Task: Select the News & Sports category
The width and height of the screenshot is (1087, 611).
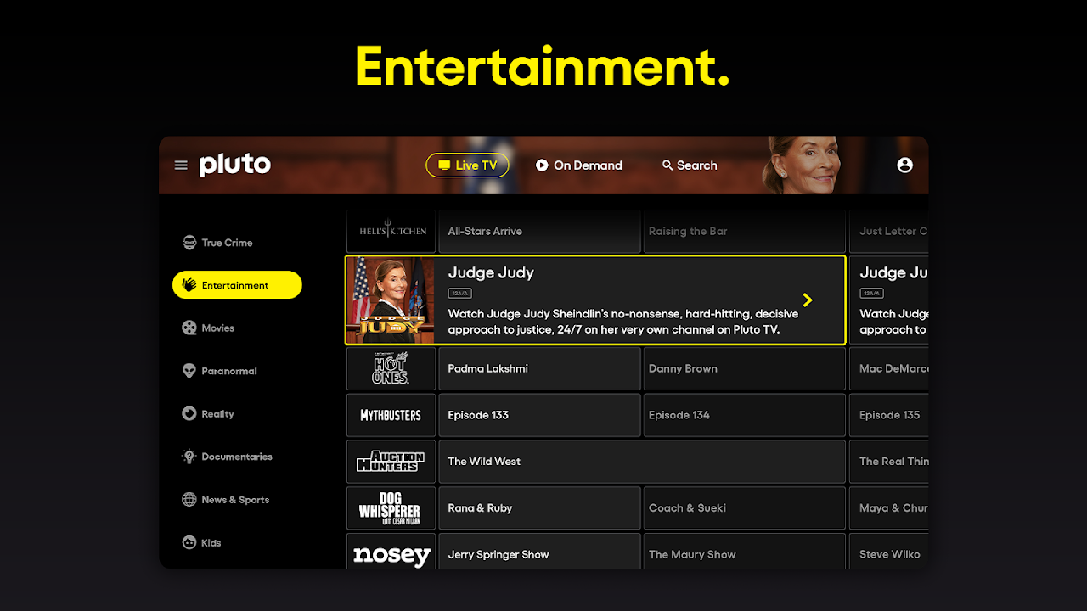Action: tap(226, 500)
